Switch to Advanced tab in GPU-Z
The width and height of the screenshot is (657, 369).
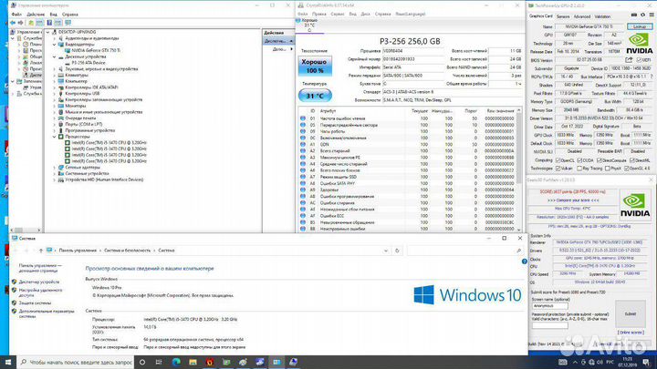[x=581, y=16]
